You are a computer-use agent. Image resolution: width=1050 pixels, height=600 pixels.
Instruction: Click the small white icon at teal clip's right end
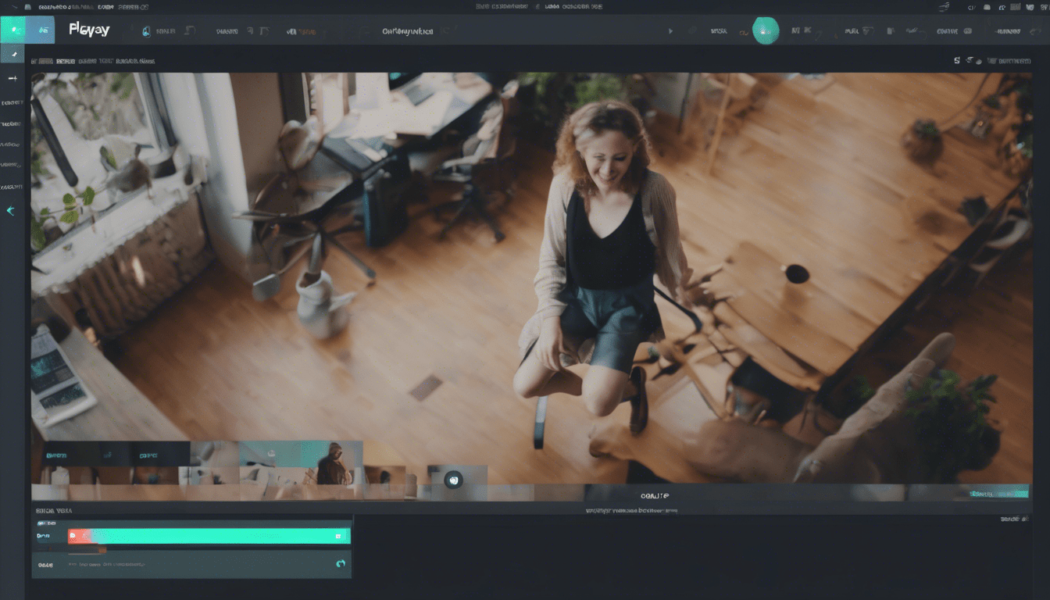(339, 536)
